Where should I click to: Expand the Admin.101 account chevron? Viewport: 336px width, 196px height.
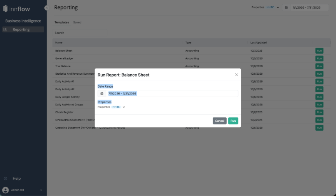[x=41, y=190]
